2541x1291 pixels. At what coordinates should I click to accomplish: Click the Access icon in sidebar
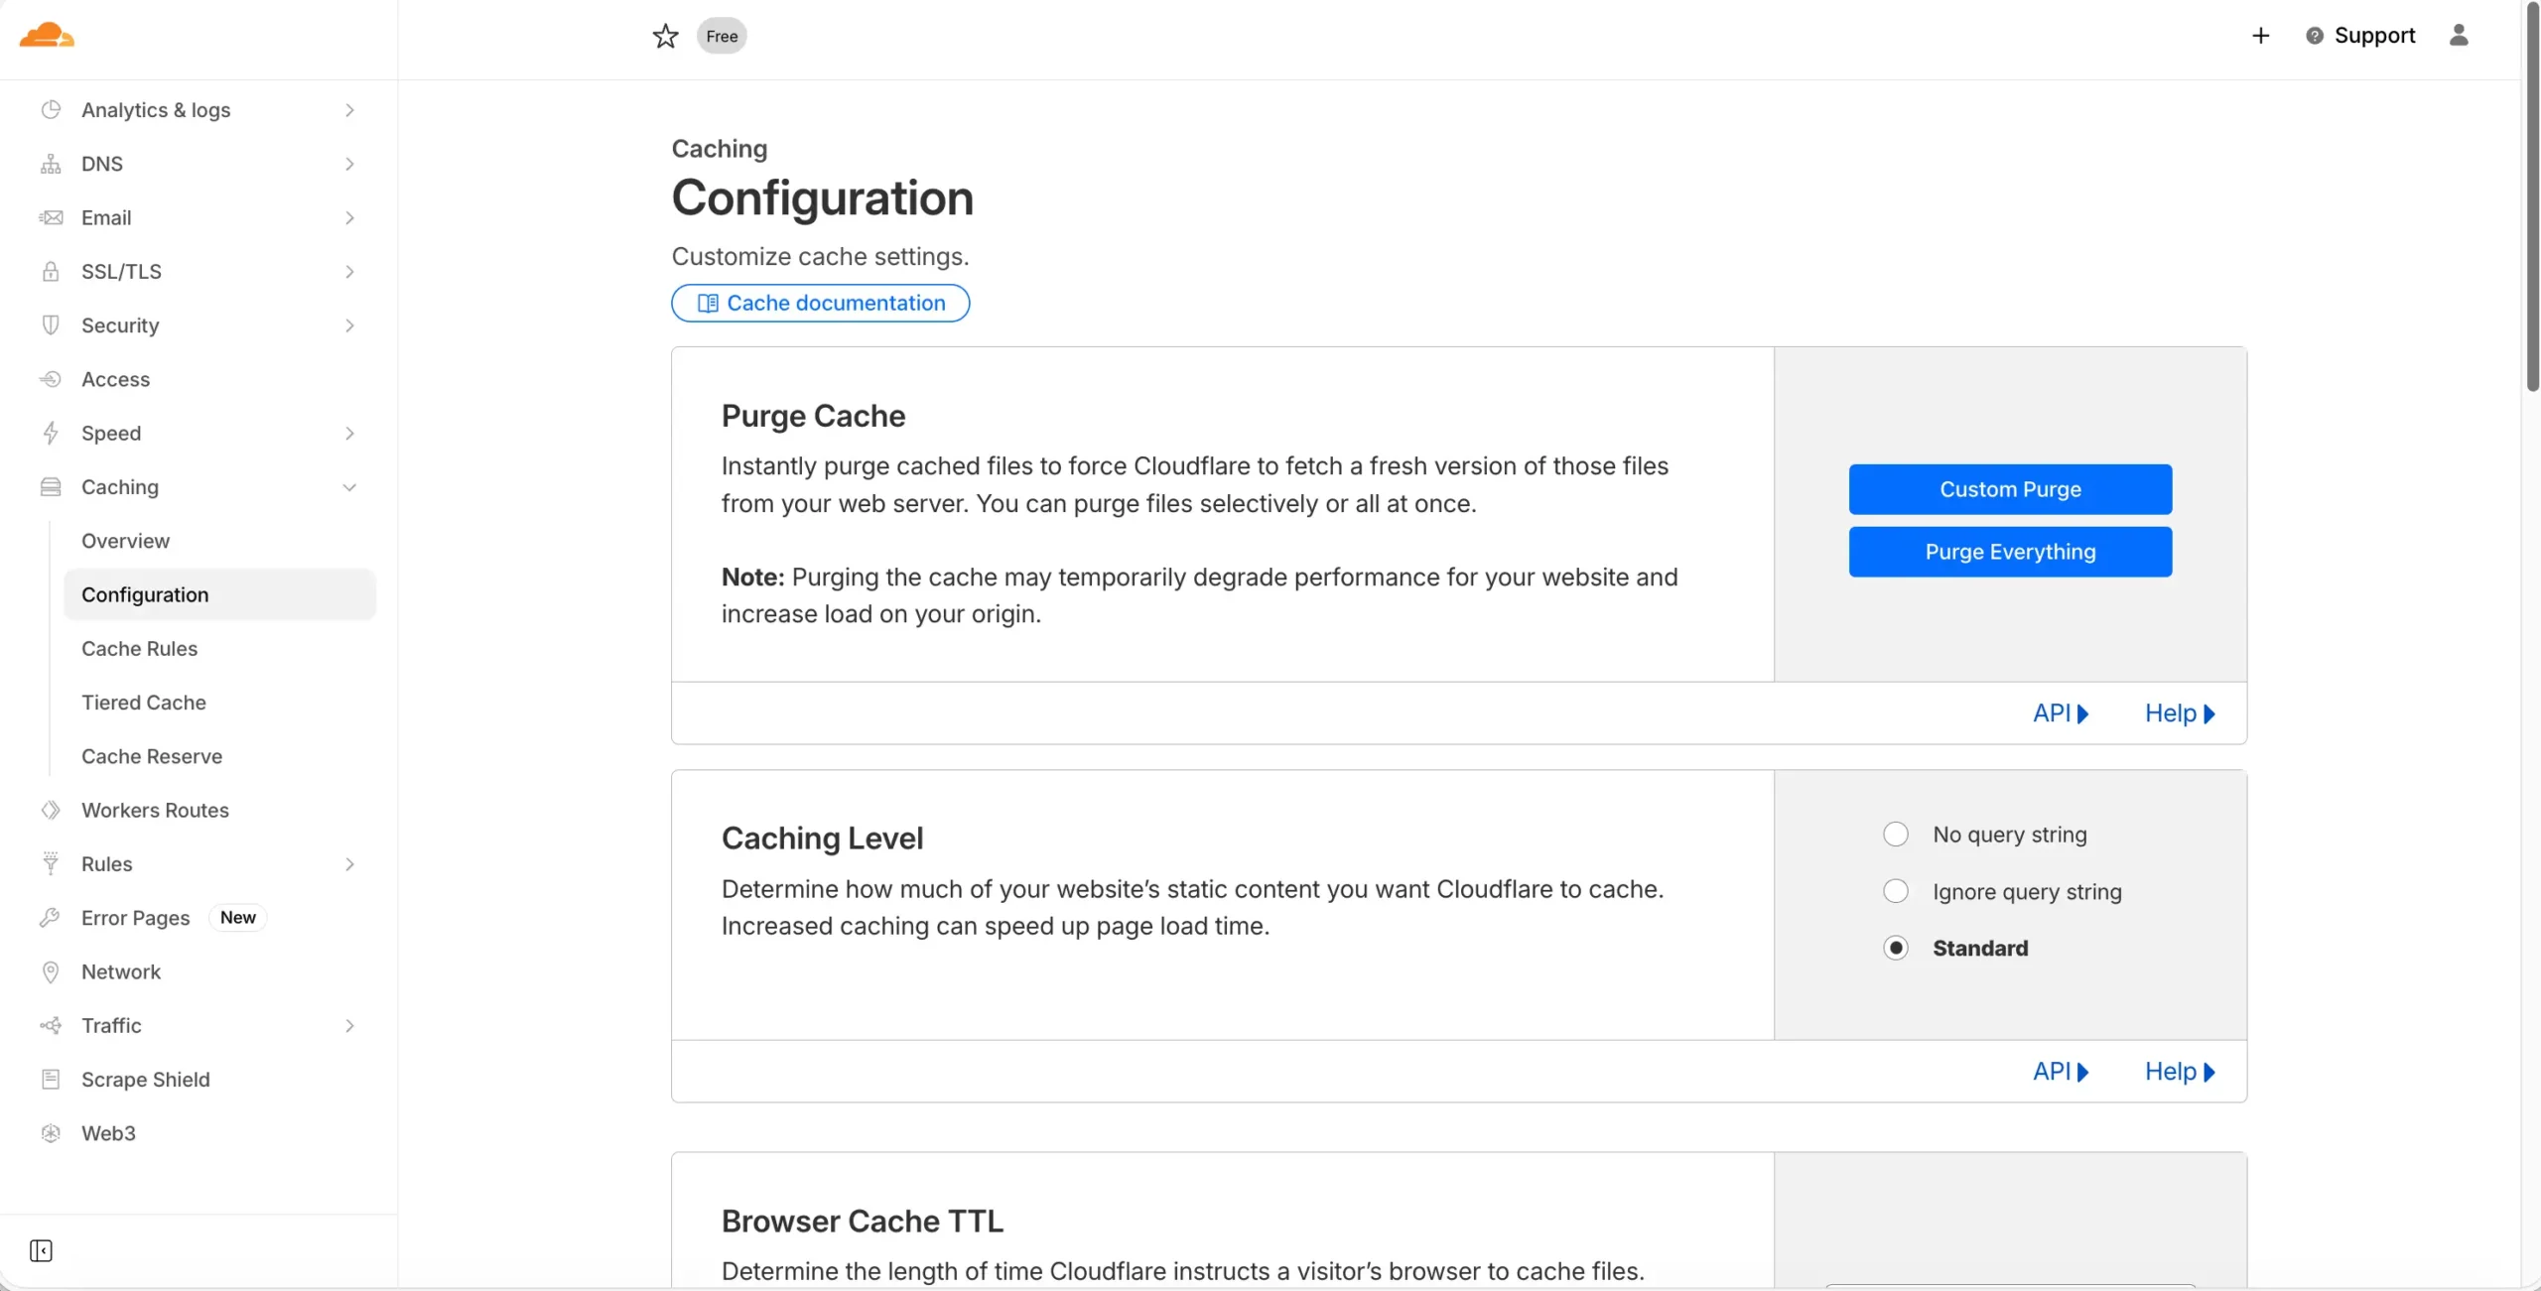(x=51, y=379)
